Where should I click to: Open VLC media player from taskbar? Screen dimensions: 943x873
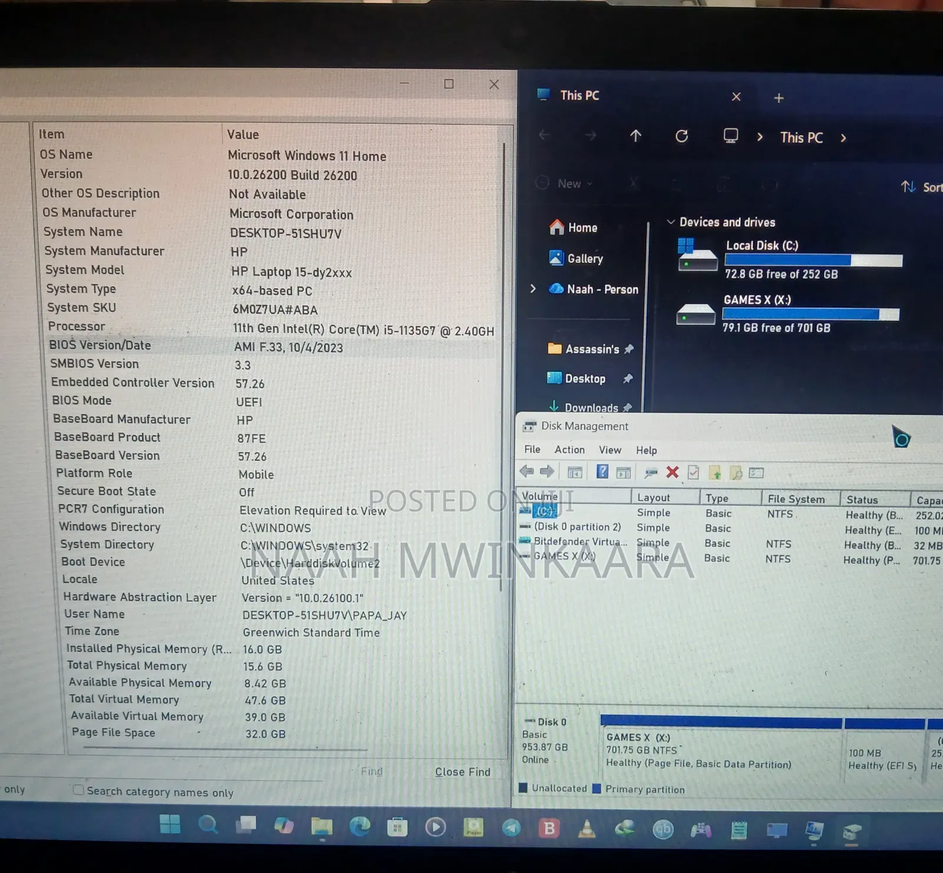tap(586, 829)
